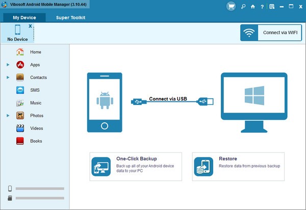The width and height of the screenshot is (306, 210).
Task: Click Connect via WIFI button
Action: coord(271,33)
